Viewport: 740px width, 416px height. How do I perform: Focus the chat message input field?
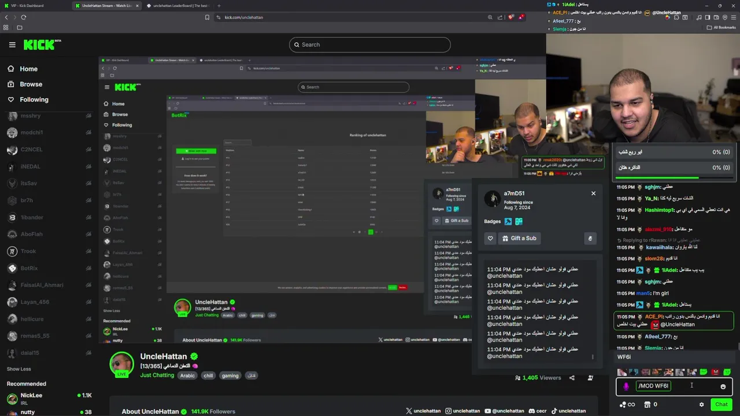[x=674, y=387]
